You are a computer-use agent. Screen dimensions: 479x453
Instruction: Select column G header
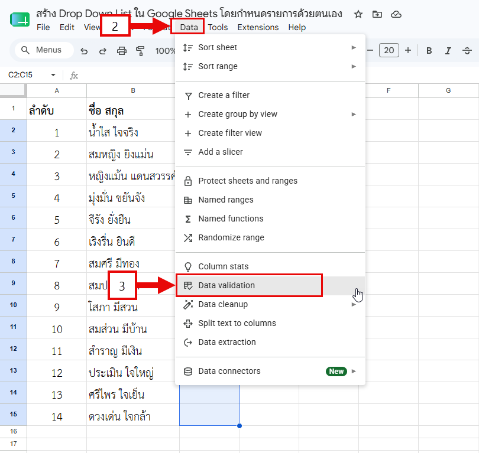(x=448, y=90)
